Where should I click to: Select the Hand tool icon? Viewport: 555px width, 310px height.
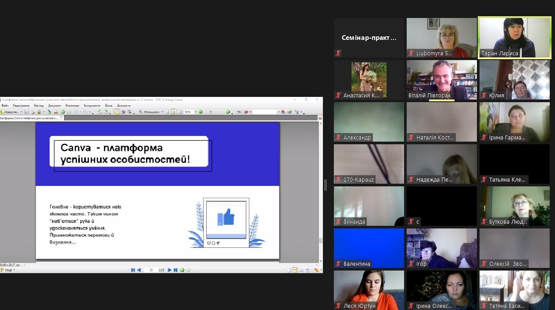[117, 112]
